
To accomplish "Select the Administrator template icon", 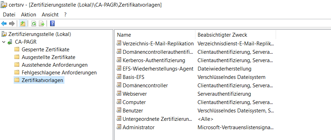I will click(x=119, y=127).
